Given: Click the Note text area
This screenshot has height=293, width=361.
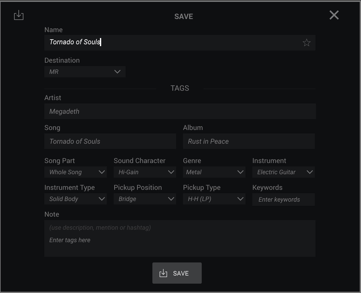Looking at the screenshot, I should [180, 238].
